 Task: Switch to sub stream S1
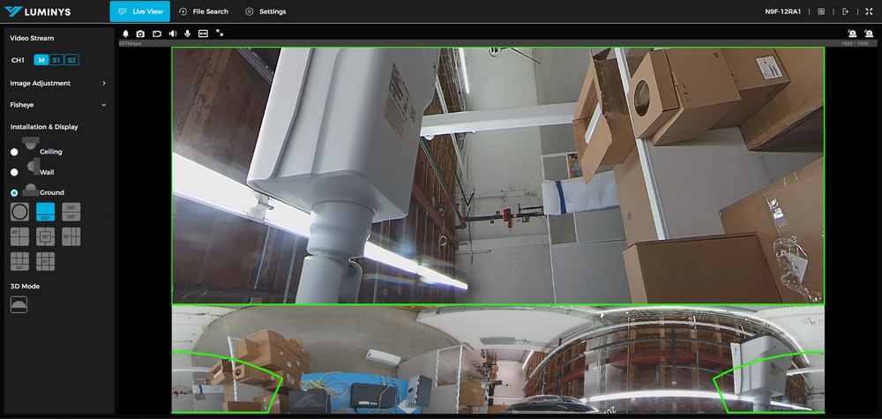click(x=56, y=60)
